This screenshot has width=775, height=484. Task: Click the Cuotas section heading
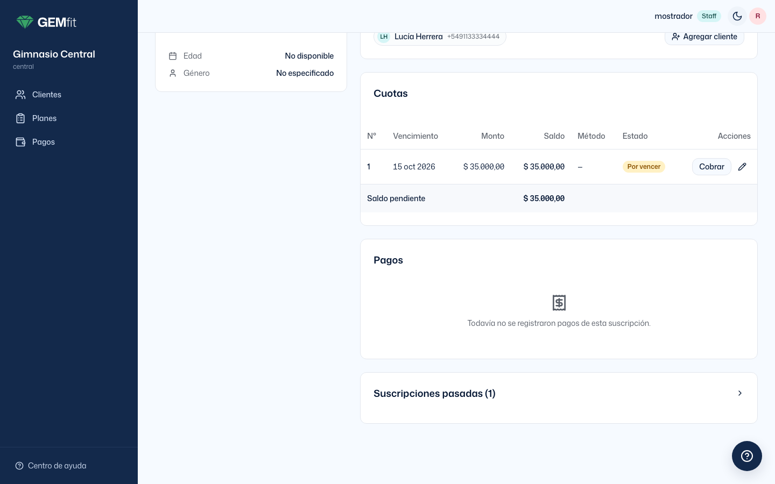click(x=391, y=94)
